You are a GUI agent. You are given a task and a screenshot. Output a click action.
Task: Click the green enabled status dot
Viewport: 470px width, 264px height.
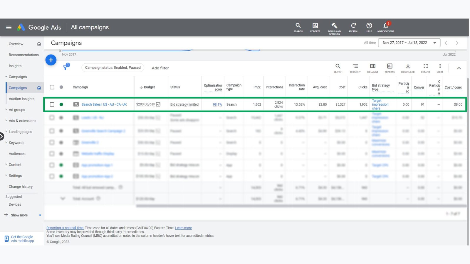point(61,104)
